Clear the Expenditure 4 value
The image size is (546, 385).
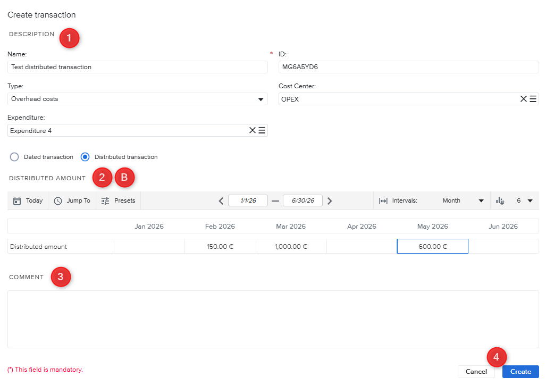(x=253, y=130)
